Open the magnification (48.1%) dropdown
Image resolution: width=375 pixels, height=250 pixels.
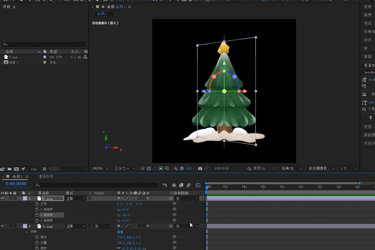(x=100, y=168)
